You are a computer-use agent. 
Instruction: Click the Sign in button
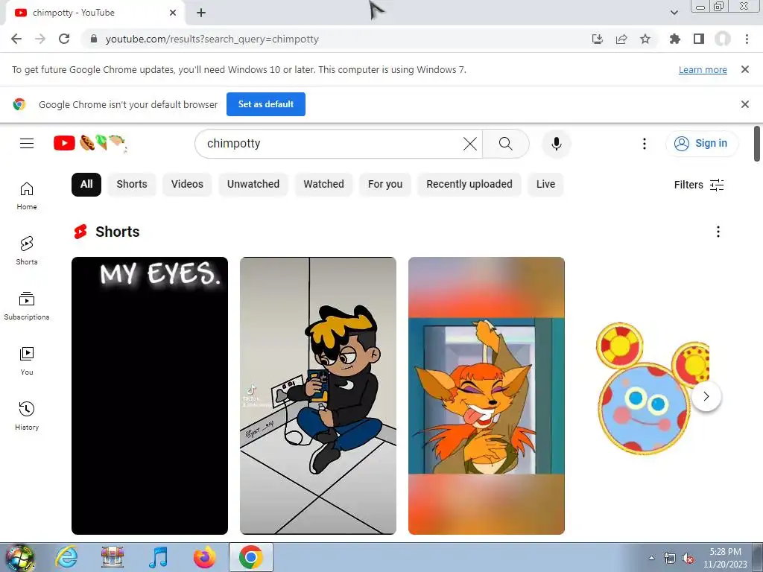[x=702, y=144]
